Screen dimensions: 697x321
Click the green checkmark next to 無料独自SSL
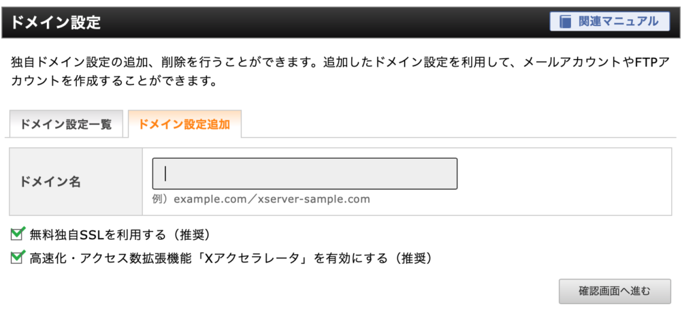pyautogui.click(x=18, y=232)
